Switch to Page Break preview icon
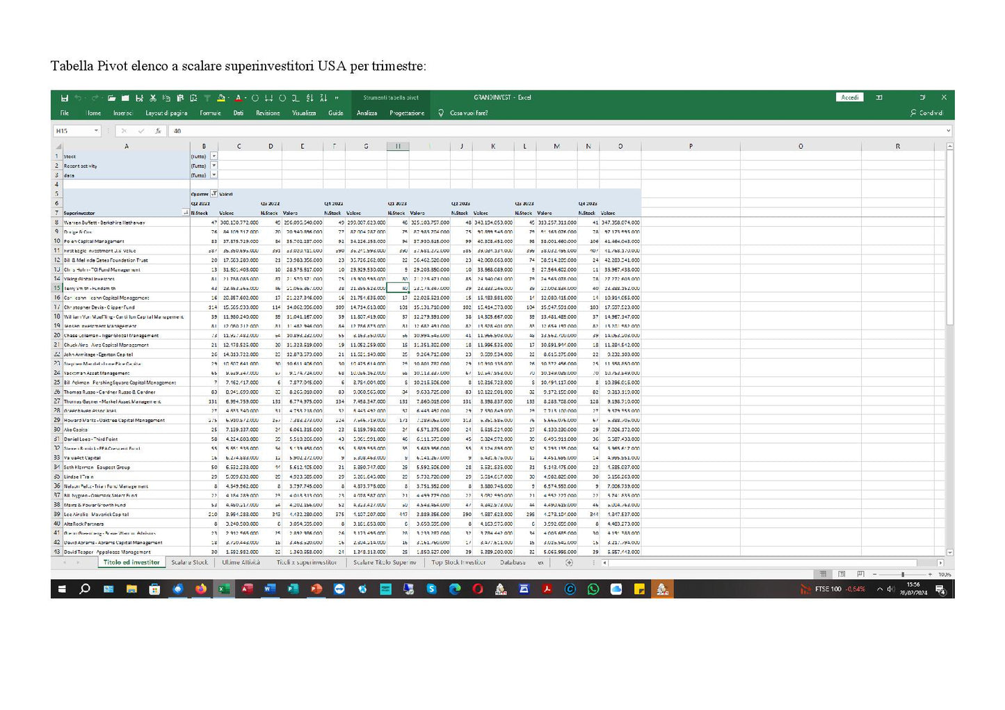 pos(860,574)
